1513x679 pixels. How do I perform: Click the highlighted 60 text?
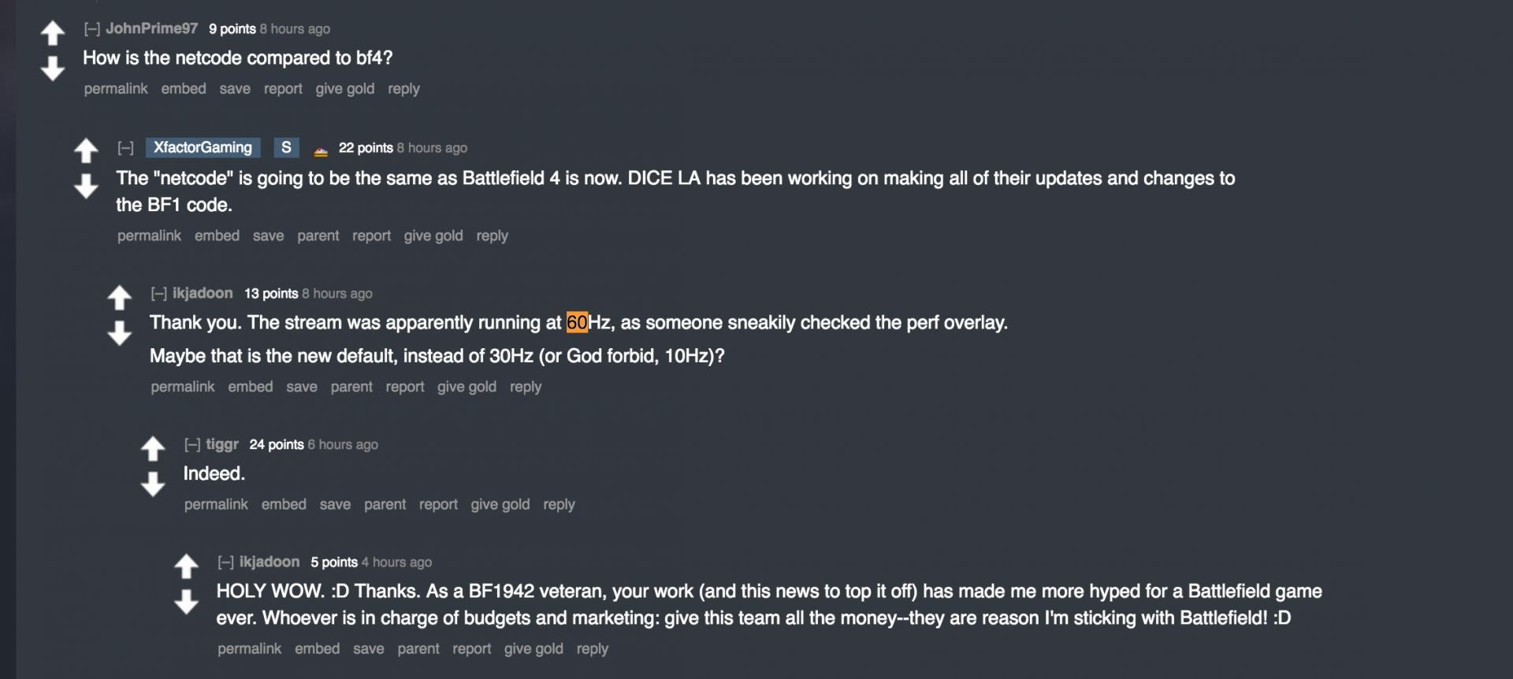coord(577,323)
